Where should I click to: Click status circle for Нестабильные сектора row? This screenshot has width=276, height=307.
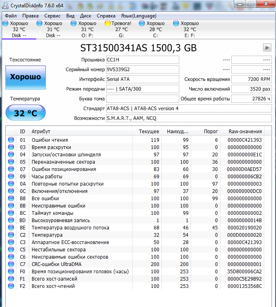[x=11, y=249]
